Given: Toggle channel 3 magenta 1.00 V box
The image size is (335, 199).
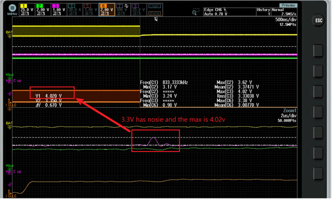Looking at the screenshot, I should click(x=59, y=9).
